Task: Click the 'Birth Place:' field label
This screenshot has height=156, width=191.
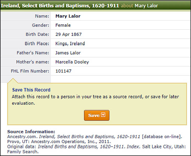Action: 37,43
